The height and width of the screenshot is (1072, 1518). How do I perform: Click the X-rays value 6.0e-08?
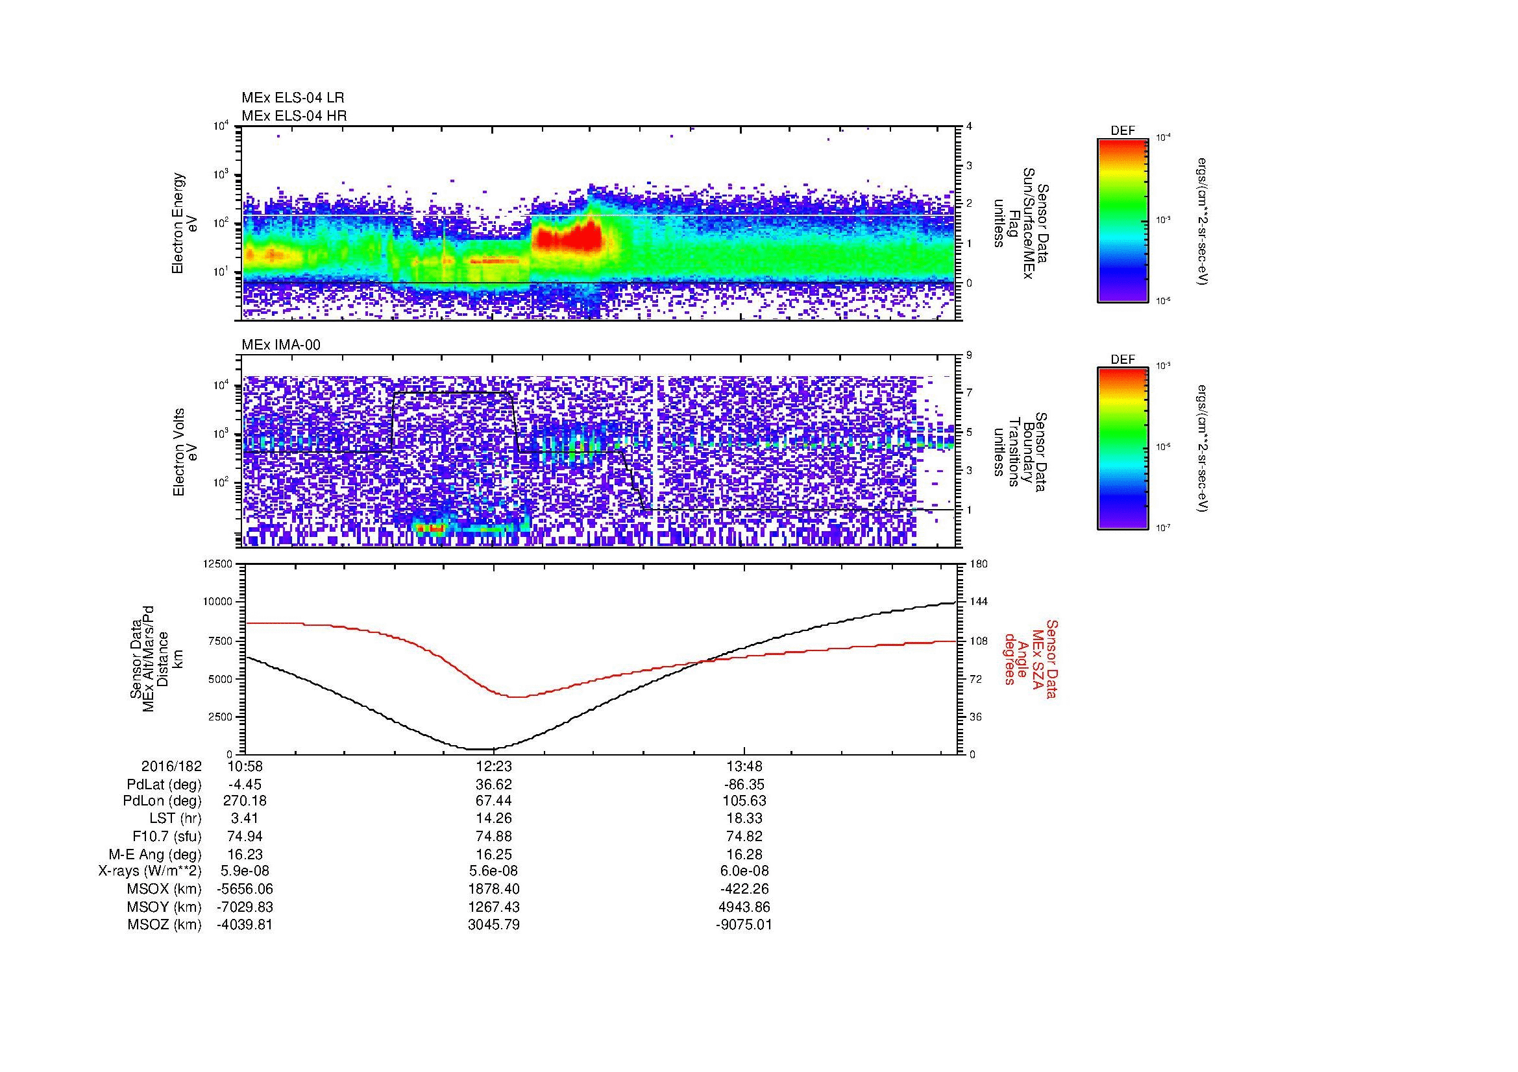click(744, 872)
